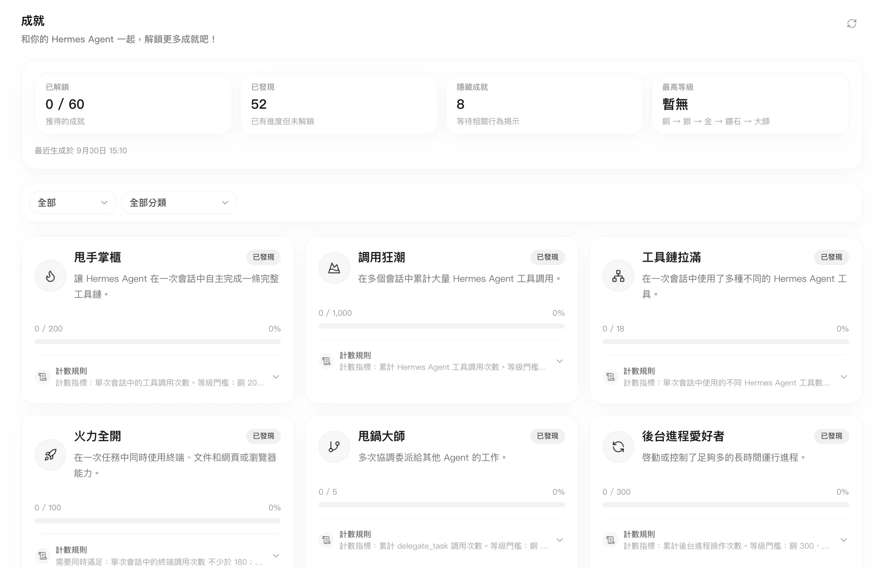Image resolution: width=878 pixels, height=568 pixels.
Task: Click the rocket icon on 火力全開 card
Action: coord(50,455)
